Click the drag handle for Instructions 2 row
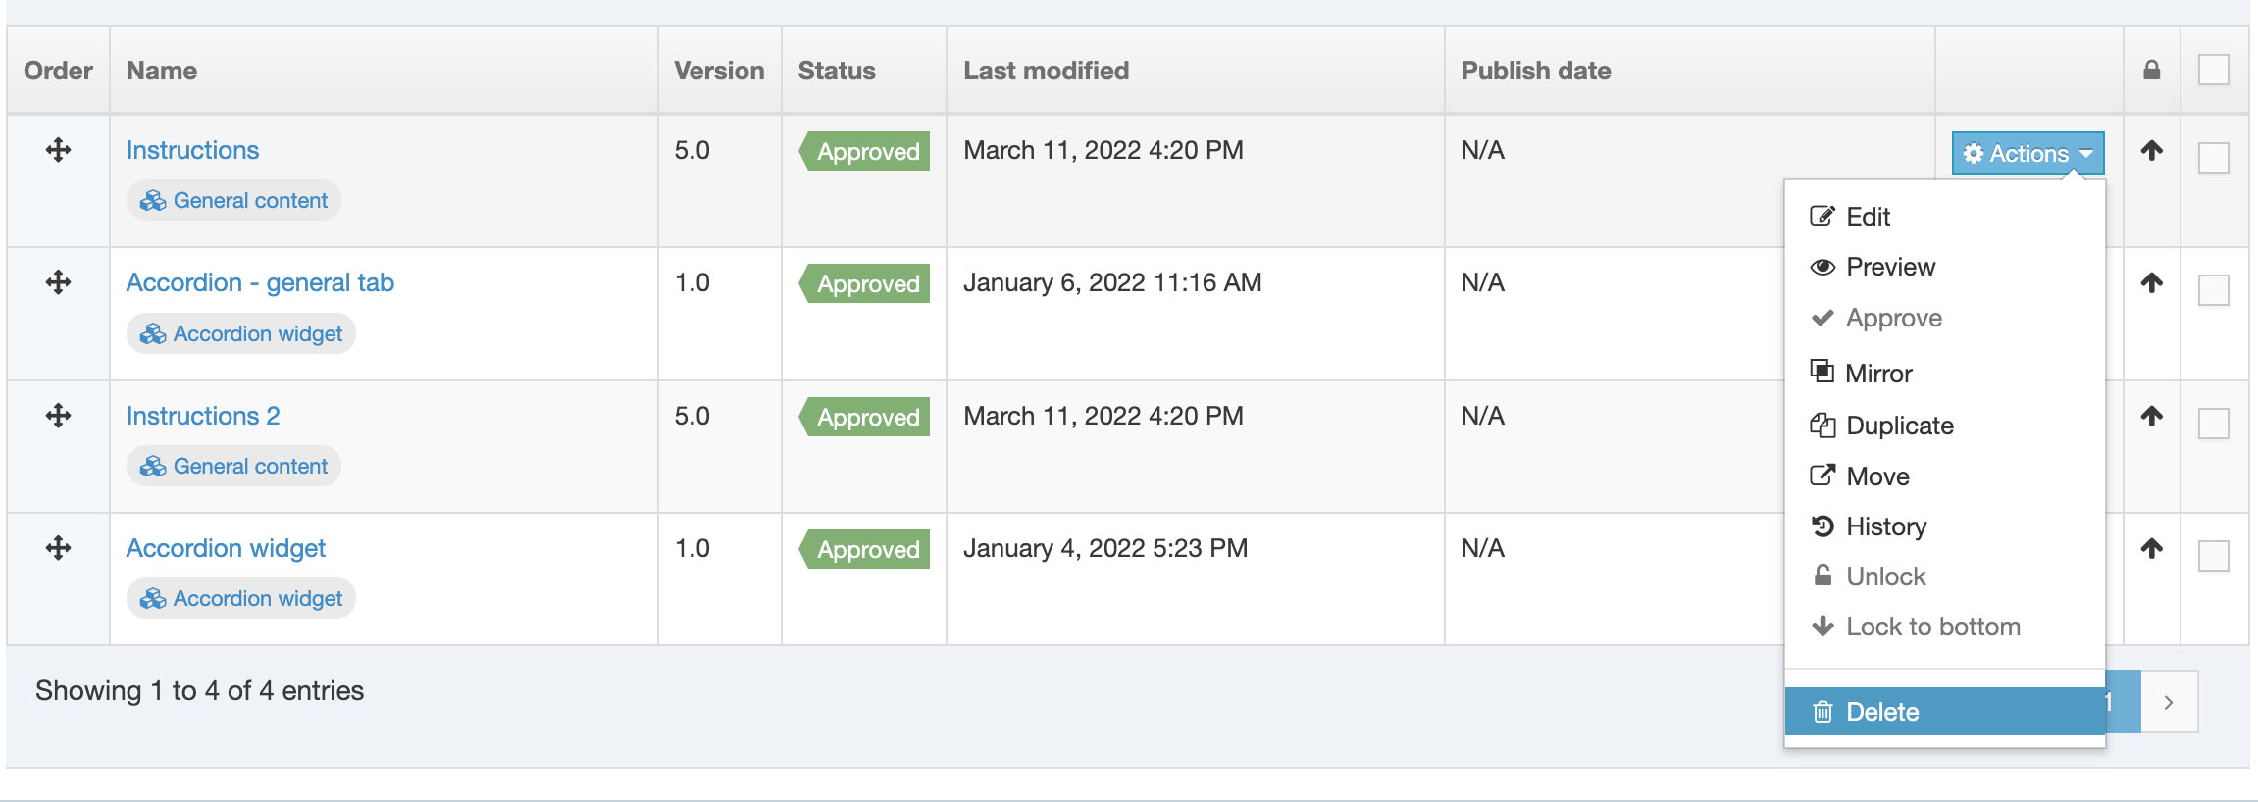The height and width of the screenshot is (802, 2258). click(58, 416)
